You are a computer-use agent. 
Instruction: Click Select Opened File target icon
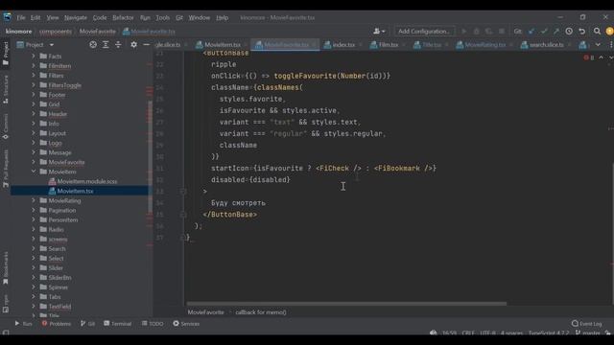tap(93, 45)
